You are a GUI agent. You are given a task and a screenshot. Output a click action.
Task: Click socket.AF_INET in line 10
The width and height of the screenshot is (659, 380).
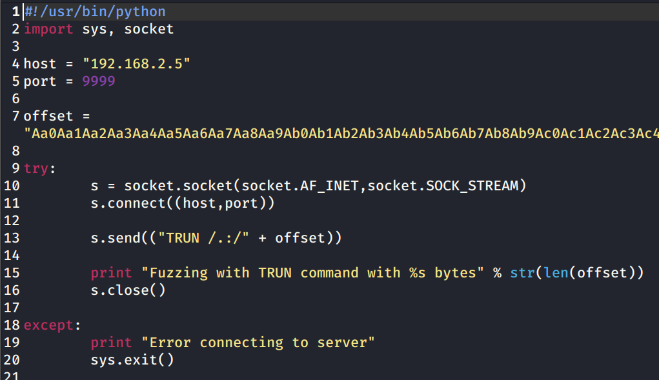click(x=300, y=186)
